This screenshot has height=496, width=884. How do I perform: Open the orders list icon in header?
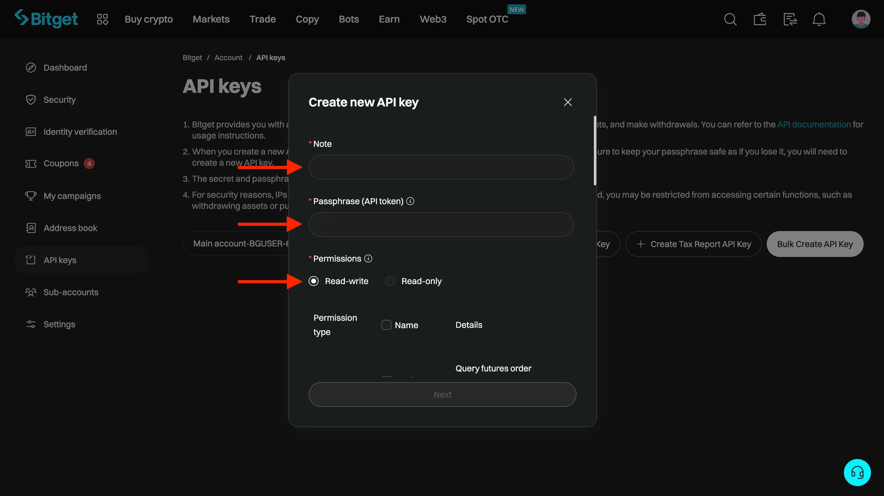pos(790,19)
